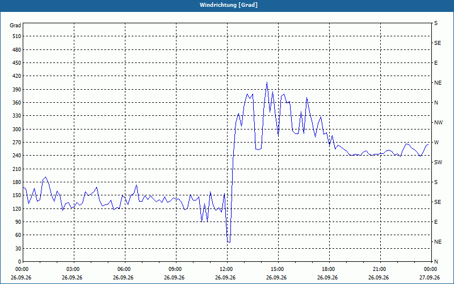454x284 pixels.
Task: Select the 420 degree axis label
Action: pos(17,76)
